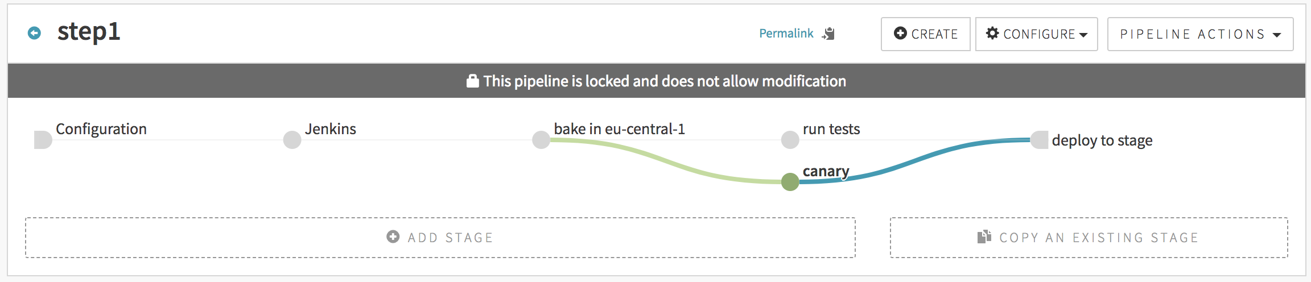Select the deploy to stage node

[x=1039, y=140]
